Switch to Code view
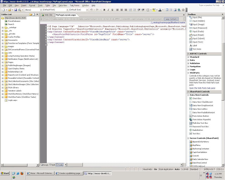 [59, 165]
